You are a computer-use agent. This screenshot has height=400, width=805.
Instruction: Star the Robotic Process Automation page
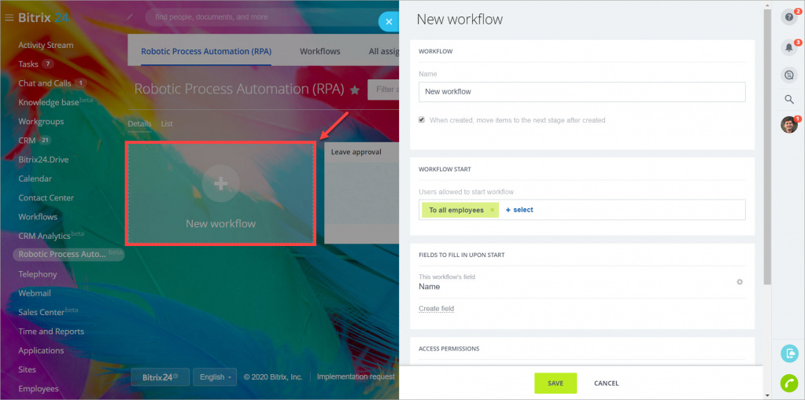[354, 90]
